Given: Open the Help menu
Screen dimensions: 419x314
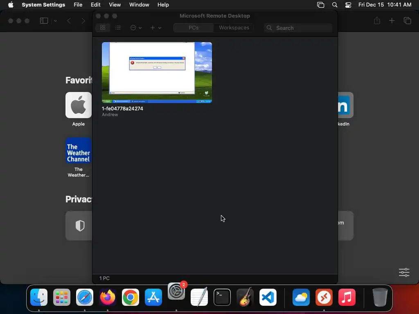Looking at the screenshot, I should pyautogui.click(x=163, y=4).
